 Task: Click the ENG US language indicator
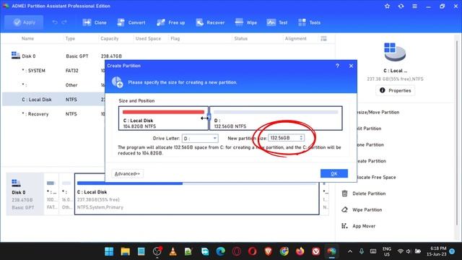click(x=387, y=251)
